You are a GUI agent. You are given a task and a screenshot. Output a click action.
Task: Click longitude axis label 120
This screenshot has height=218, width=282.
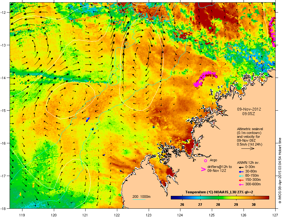[54, 215]
